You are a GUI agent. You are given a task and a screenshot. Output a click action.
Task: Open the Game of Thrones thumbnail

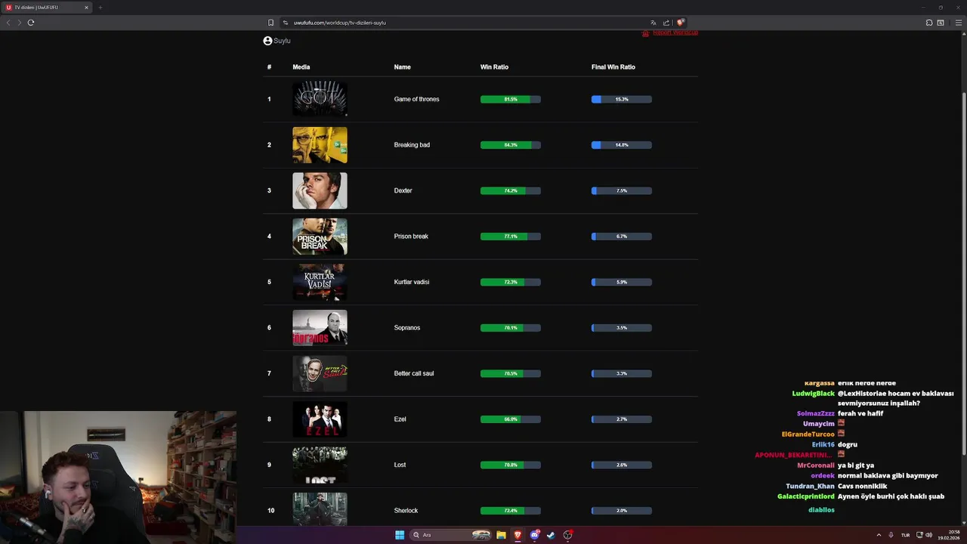pos(320,99)
